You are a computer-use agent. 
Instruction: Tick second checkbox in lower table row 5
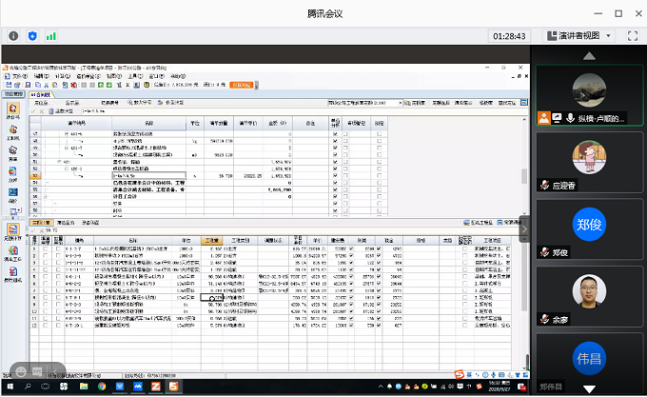58,276
